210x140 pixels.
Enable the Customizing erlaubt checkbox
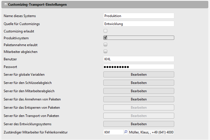[105, 31]
